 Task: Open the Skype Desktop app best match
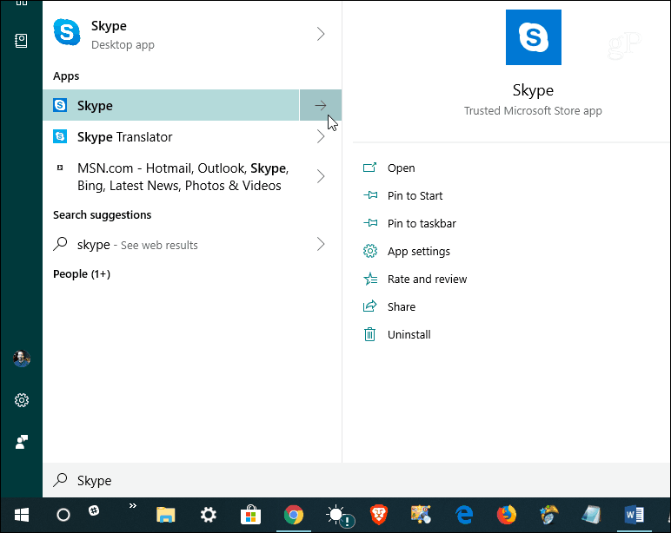pyautogui.click(x=170, y=34)
